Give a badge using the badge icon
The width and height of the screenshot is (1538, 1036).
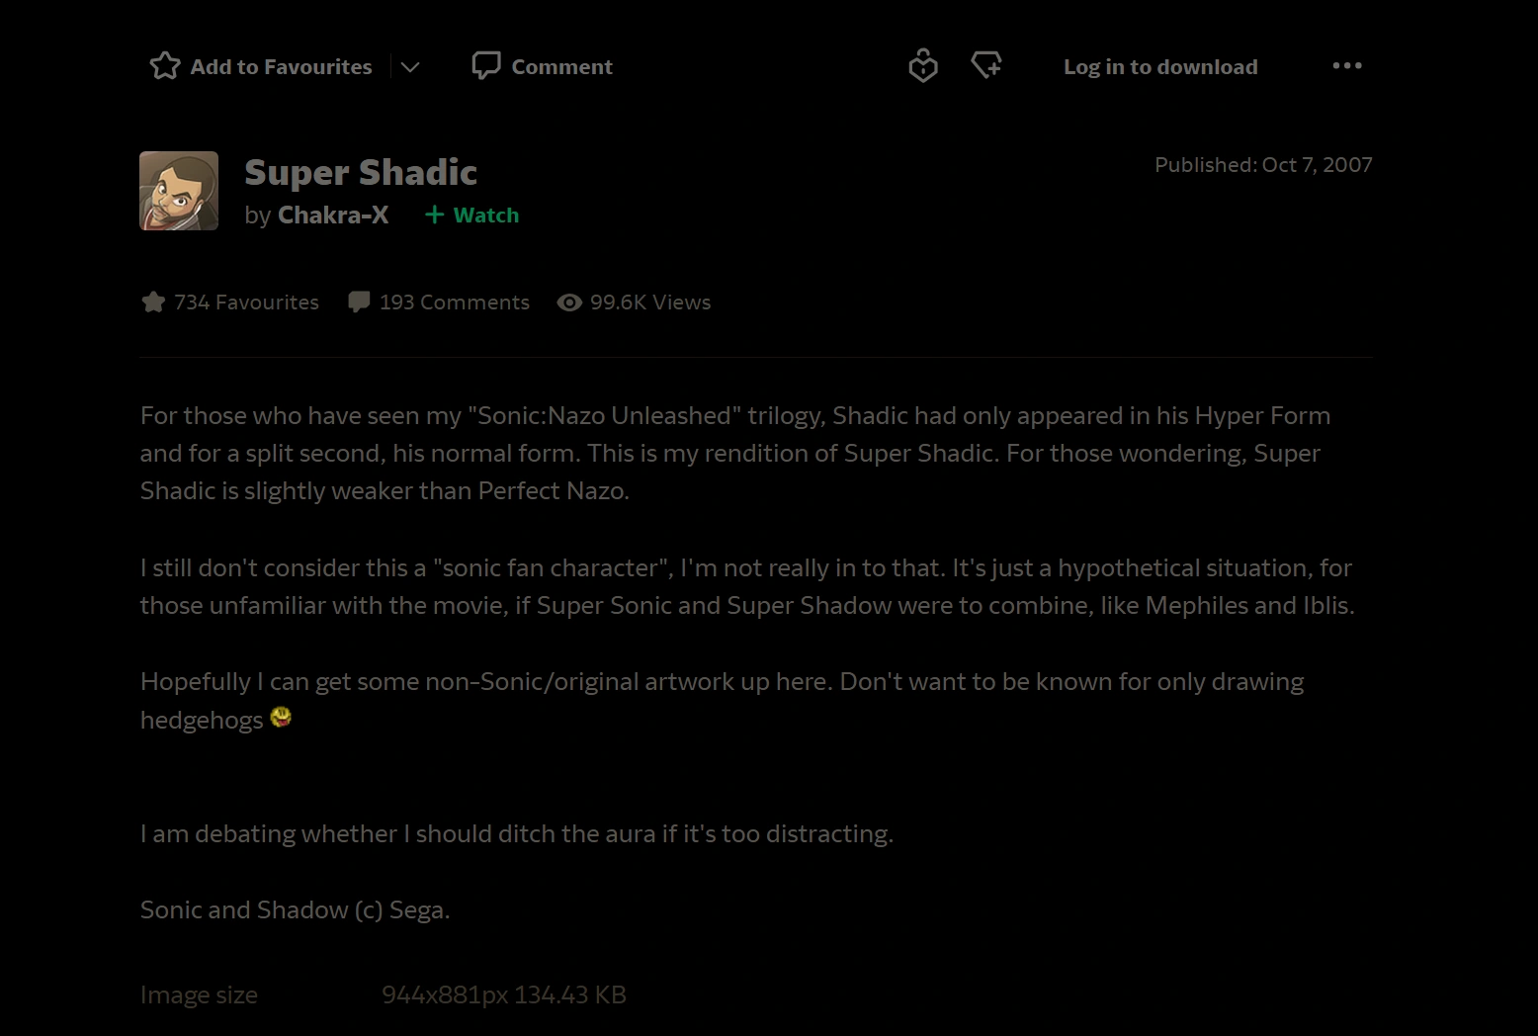tap(922, 66)
